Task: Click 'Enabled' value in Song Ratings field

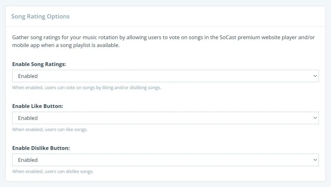Action: [28, 76]
